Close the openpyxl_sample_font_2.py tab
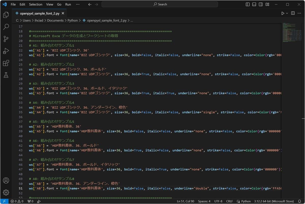This screenshot has width=305, height=204. click(x=63, y=13)
